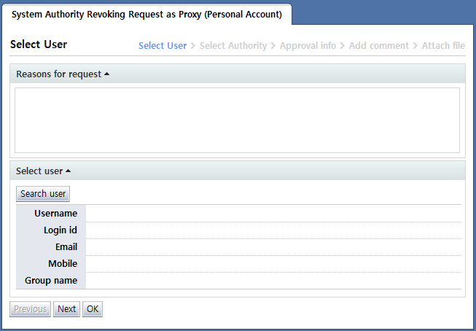Viewport: 476px width, 331px height.
Task: Click the Mobile value field
Action: [x=273, y=264]
